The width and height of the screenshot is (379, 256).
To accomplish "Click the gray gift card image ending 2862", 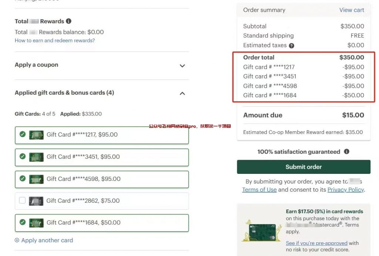I will (x=36, y=201).
